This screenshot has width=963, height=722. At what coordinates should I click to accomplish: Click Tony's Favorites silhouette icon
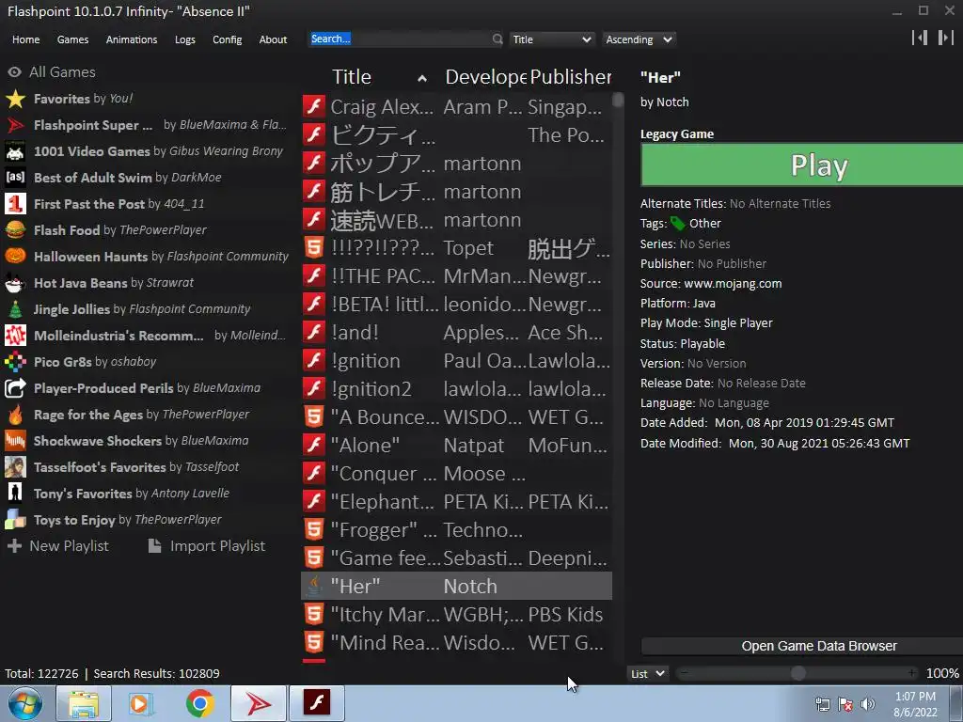15,494
